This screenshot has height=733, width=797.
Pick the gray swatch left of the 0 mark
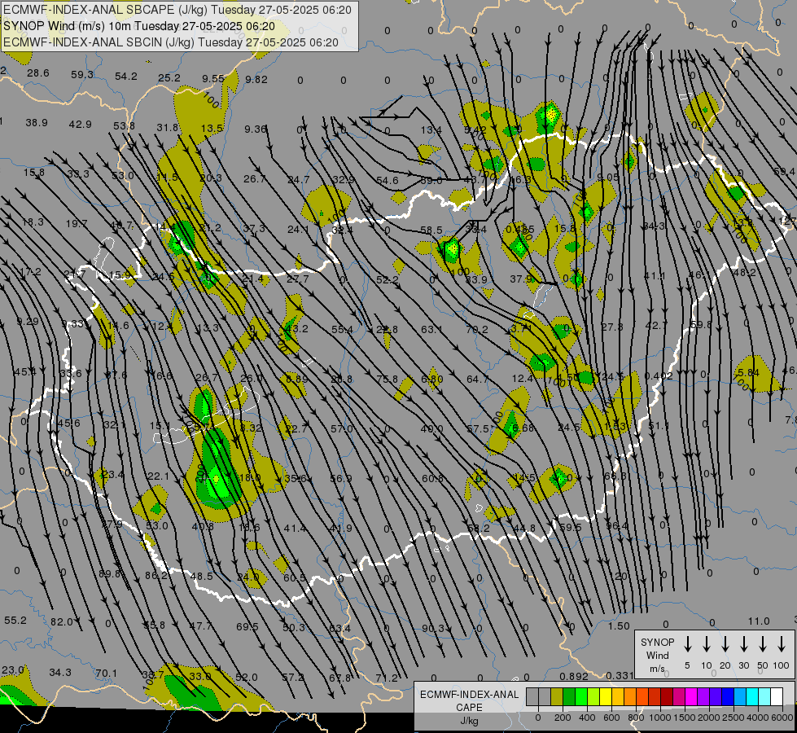pyautogui.click(x=532, y=697)
